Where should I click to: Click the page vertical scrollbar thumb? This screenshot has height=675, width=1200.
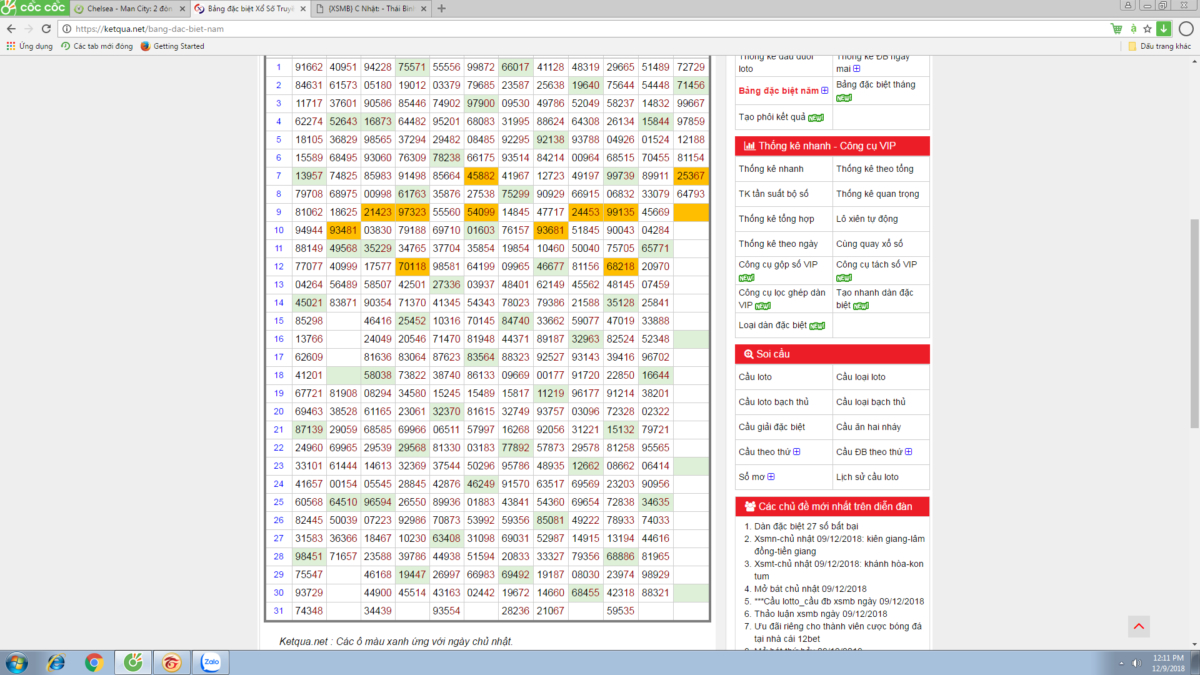1194,323
